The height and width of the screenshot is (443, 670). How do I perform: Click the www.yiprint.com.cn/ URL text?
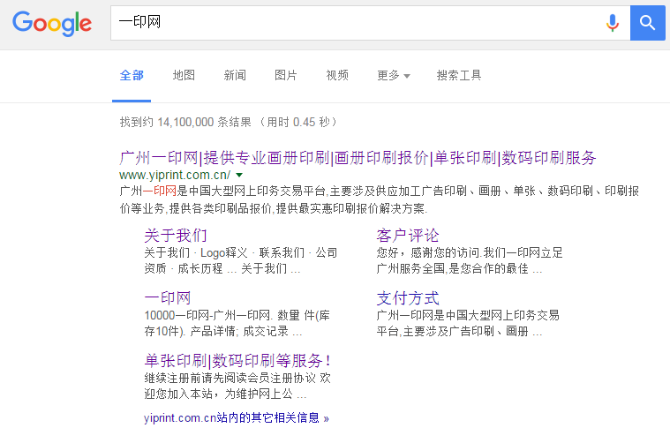175,175
